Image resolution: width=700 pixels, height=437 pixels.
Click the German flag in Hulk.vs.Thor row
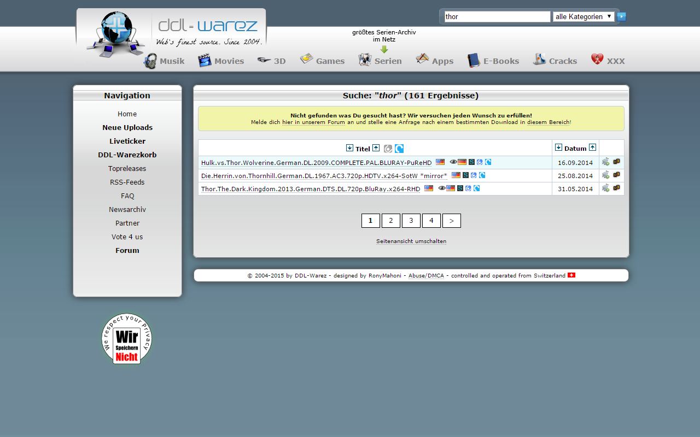pyautogui.click(x=462, y=162)
